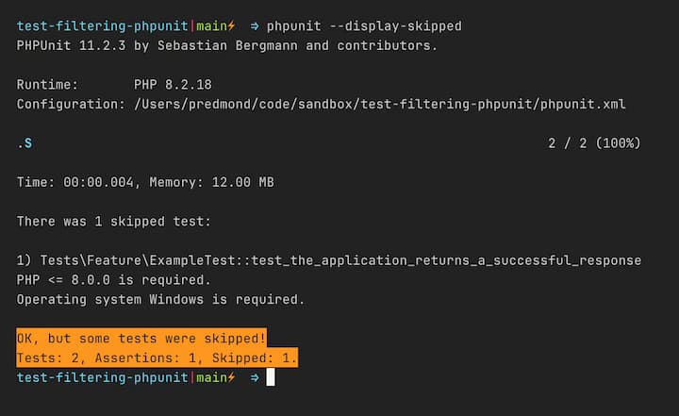The image size is (679, 416).
Task: Click the "Operating system Windows is required." message
Action: (161, 299)
